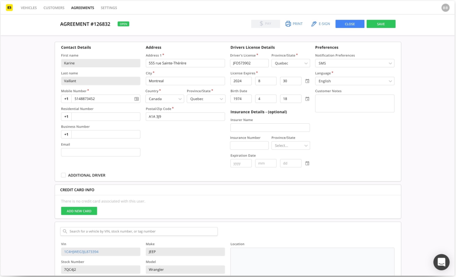Image resolution: width=456 pixels, height=277 pixels.
Task: Click the blue CLOSE button
Action: pyautogui.click(x=350, y=24)
